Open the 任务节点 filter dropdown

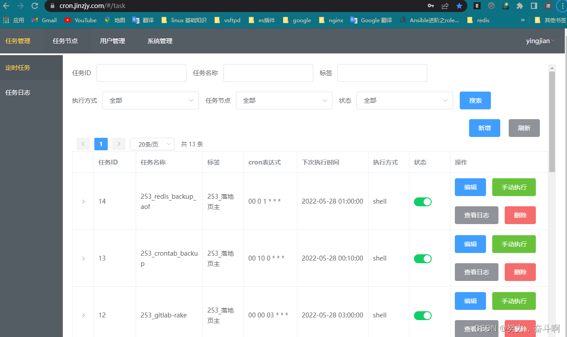click(x=284, y=100)
